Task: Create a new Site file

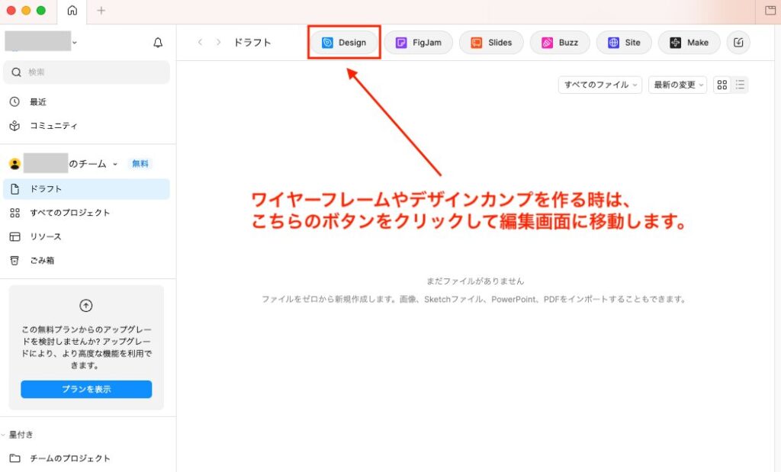Action: pos(624,43)
